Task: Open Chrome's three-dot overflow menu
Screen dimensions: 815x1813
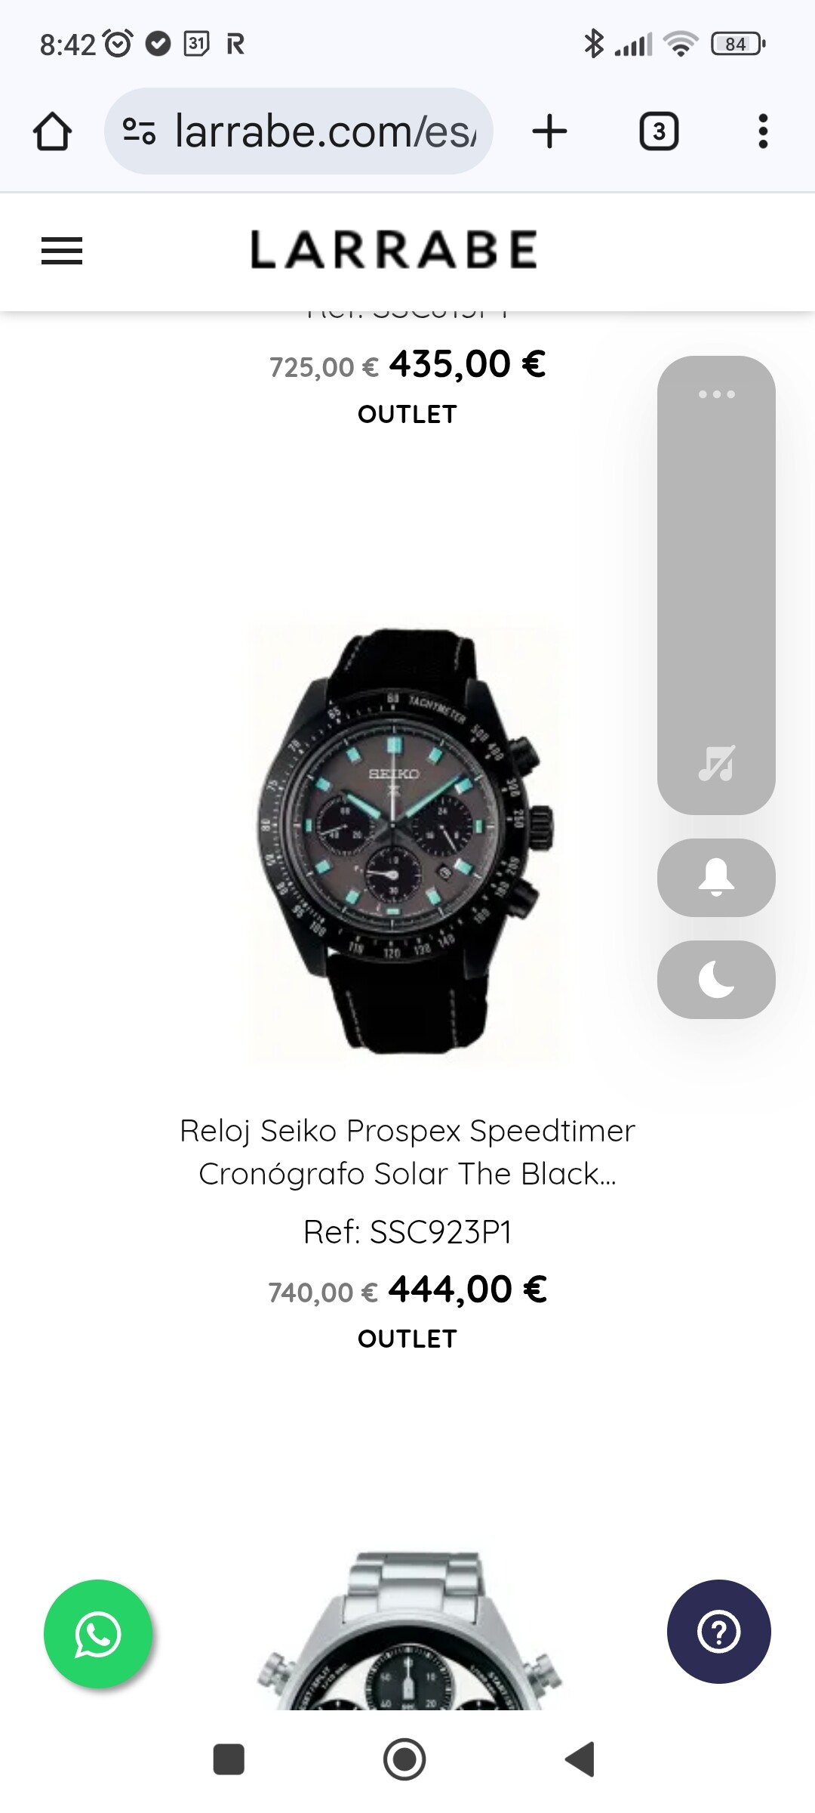Action: tap(763, 131)
